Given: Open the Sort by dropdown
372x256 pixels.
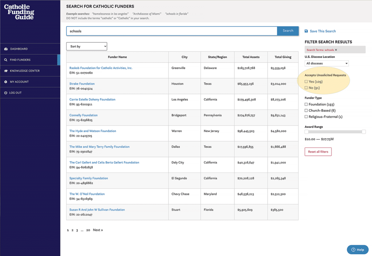Looking at the screenshot, I should 86,46.
